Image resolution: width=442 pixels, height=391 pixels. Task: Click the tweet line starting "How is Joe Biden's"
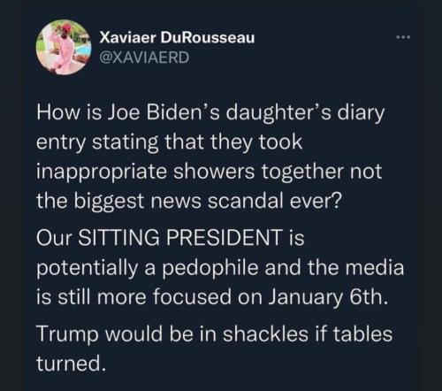[210, 113]
